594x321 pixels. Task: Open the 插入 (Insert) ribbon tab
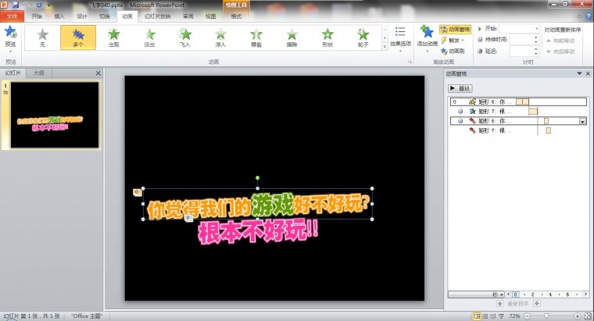(59, 16)
